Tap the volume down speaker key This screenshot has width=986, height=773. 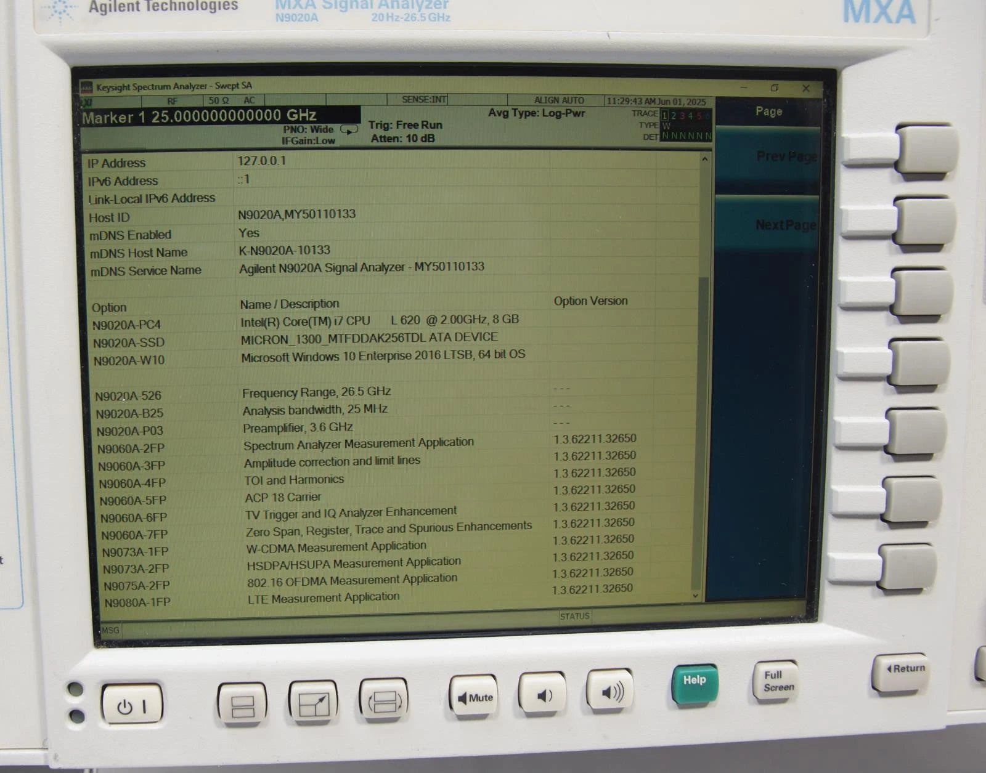(x=542, y=694)
